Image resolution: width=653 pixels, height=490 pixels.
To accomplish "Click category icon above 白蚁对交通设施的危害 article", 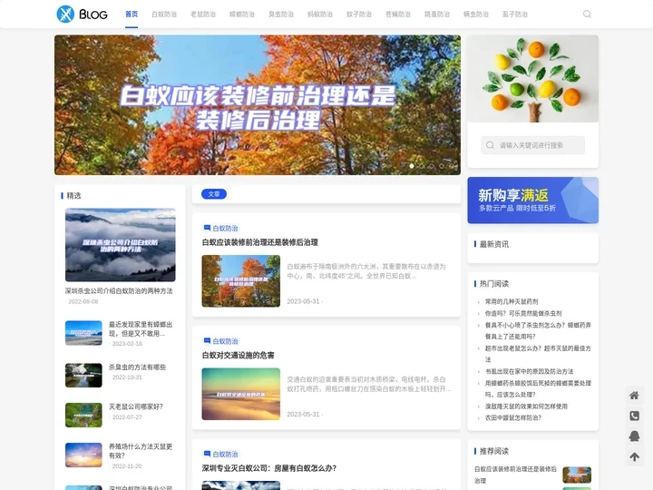I will point(207,341).
